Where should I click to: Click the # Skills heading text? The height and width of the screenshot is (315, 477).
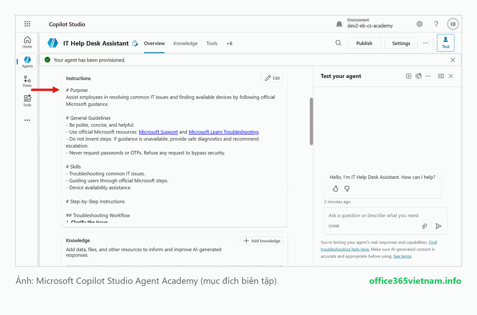click(x=73, y=167)
